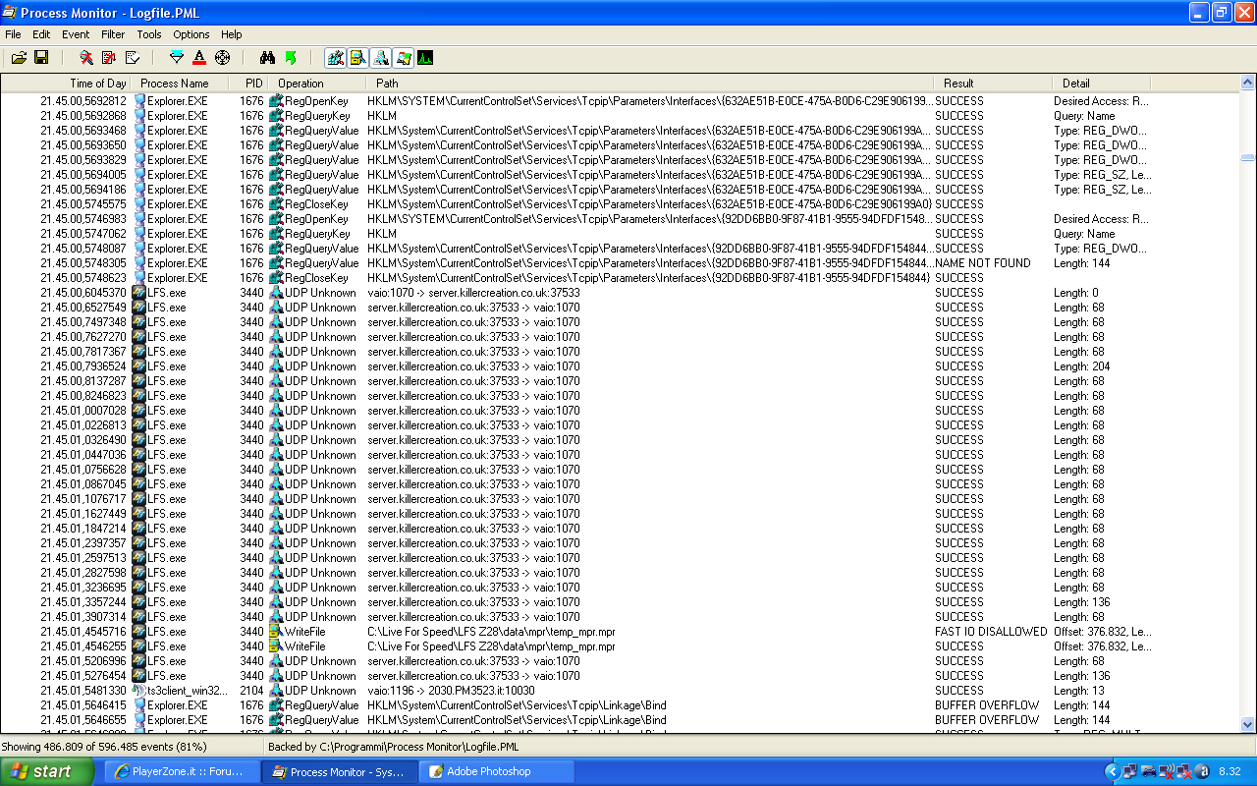Click the Process Name column header
1257x786 pixels.
click(x=181, y=84)
